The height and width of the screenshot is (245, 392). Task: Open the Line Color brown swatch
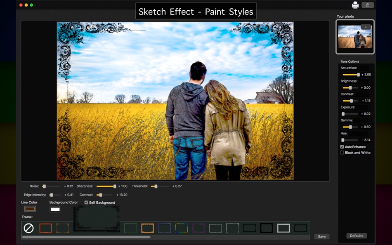(30, 209)
